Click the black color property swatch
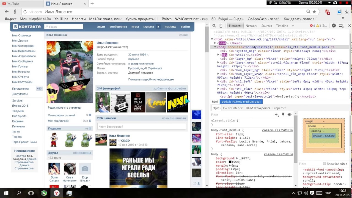352x198 pixels. 230,162
